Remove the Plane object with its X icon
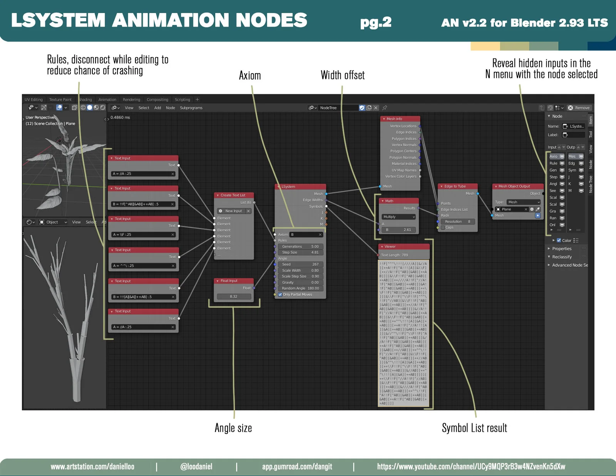This screenshot has height=476, width=616. (526, 209)
